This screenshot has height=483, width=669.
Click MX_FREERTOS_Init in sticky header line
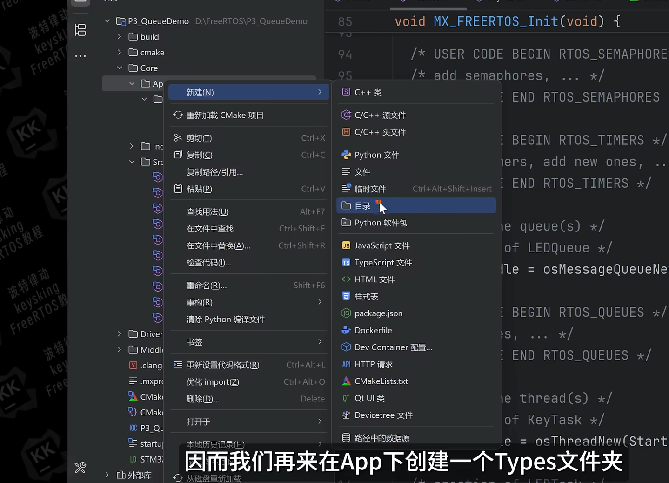(496, 21)
